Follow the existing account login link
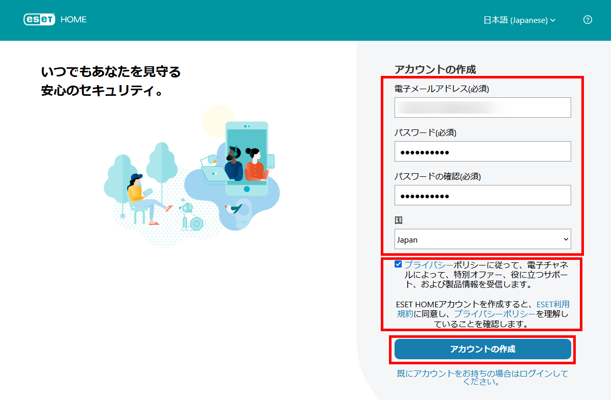This screenshot has height=400, width=611. [x=482, y=378]
